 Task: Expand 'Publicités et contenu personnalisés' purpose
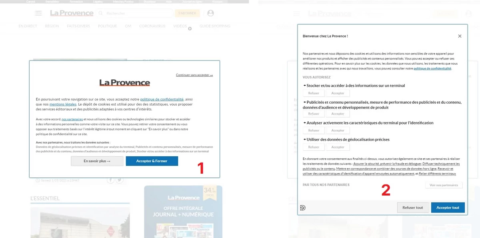pos(382,105)
